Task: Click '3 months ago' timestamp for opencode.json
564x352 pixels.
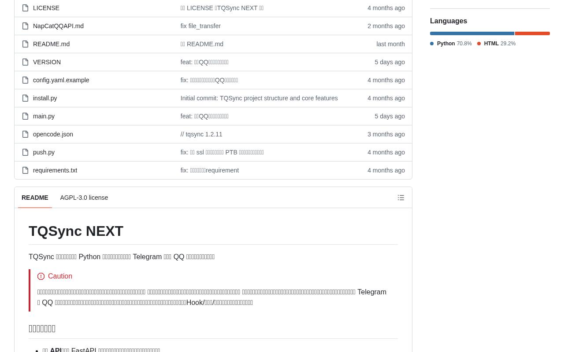Action: click(386, 134)
